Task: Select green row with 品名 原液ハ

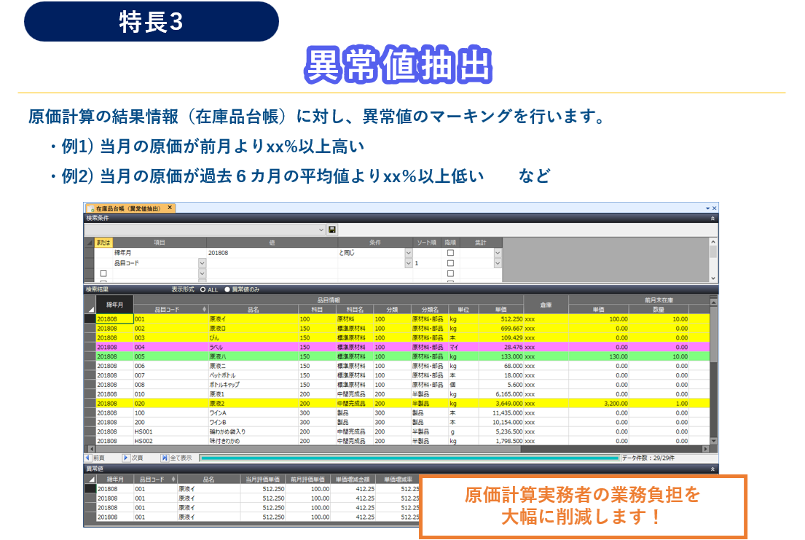Action: tap(403, 356)
